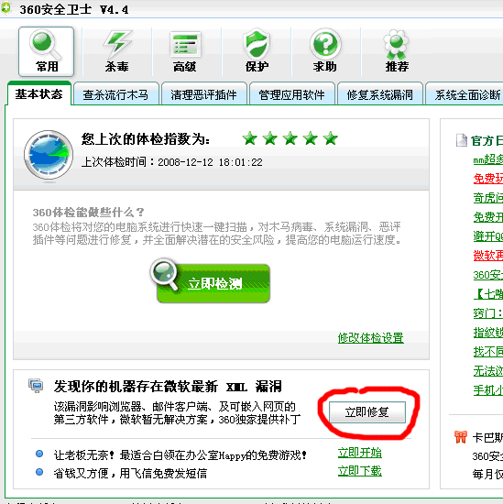Switch to the 基本状态 tab
503x504 pixels.
(x=38, y=94)
